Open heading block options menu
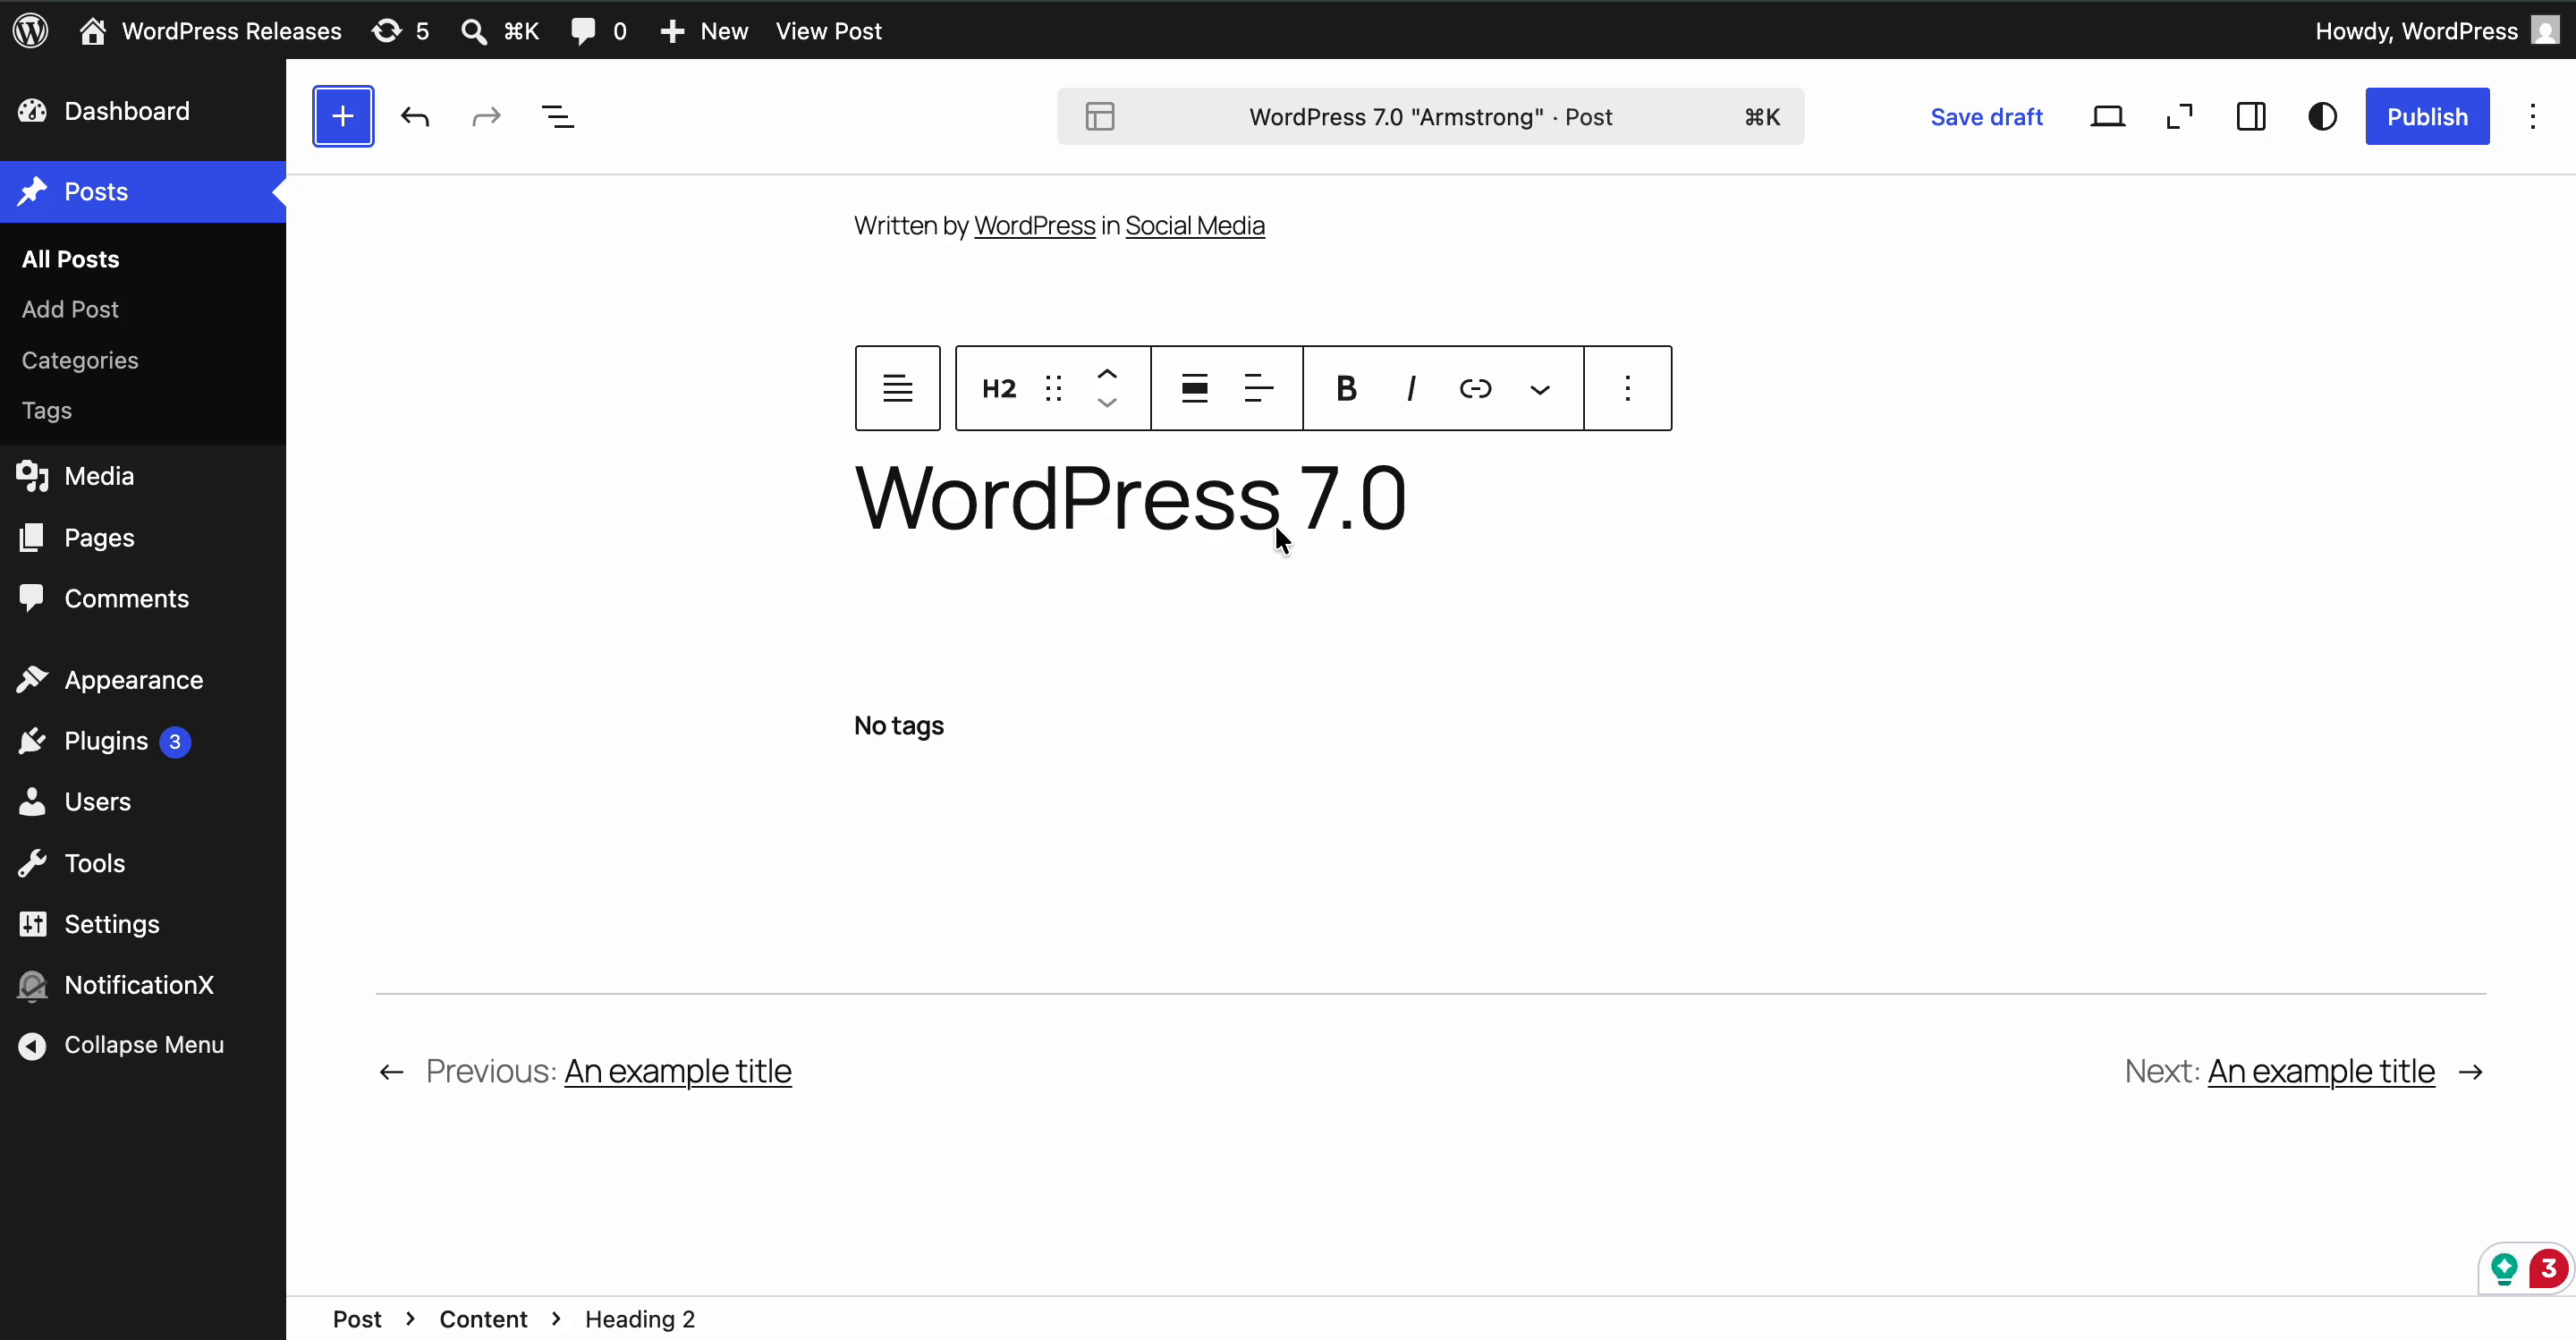 tap(1628, 388)
